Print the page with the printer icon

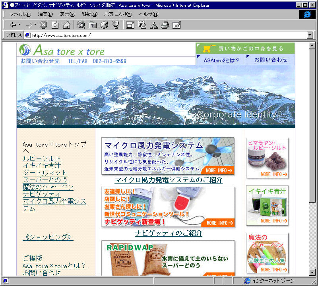tap(165, 25)
